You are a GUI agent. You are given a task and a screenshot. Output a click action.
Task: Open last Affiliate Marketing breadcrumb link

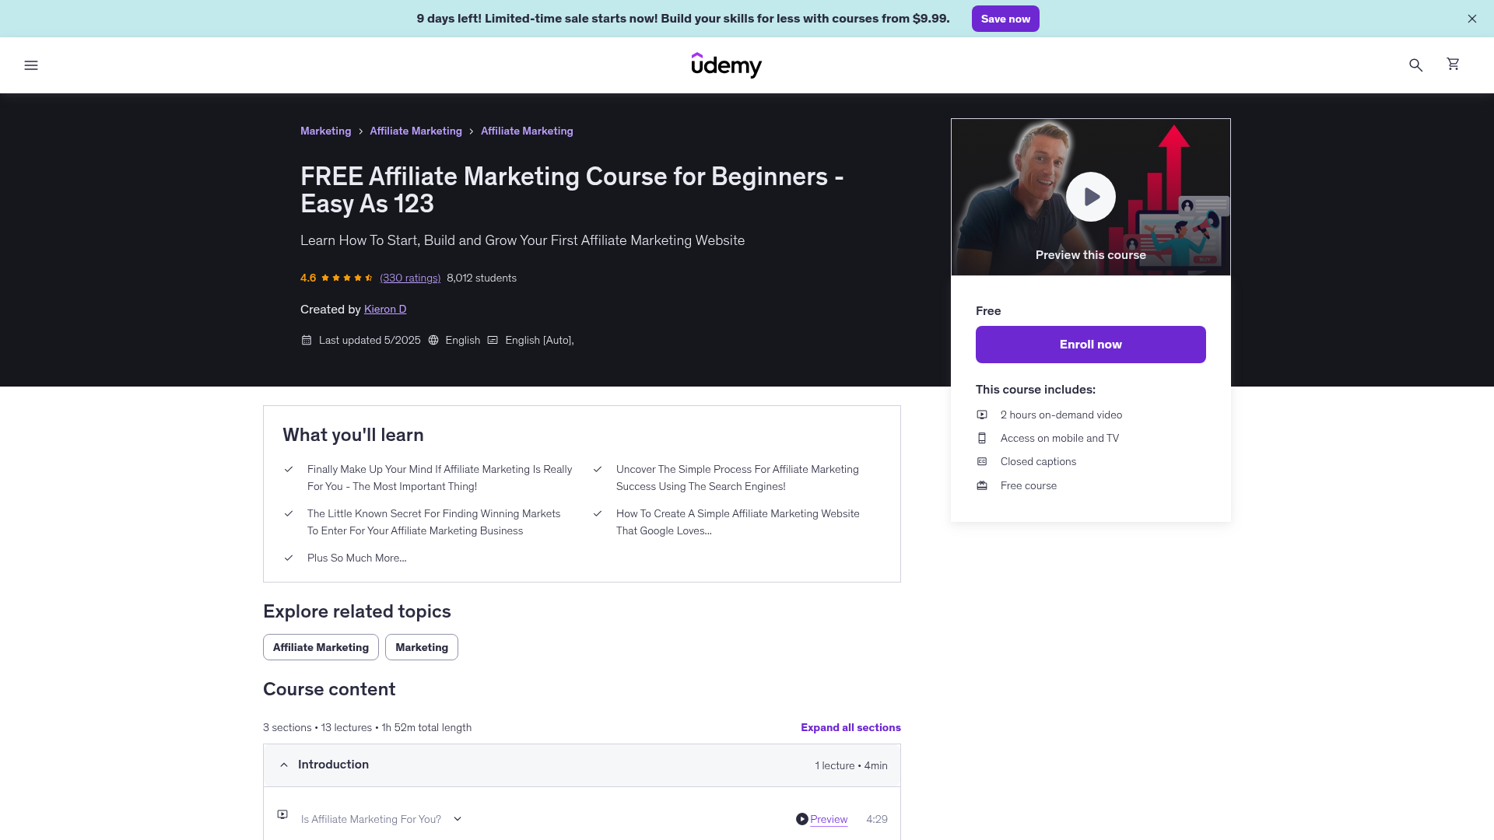tap(527, 131)
